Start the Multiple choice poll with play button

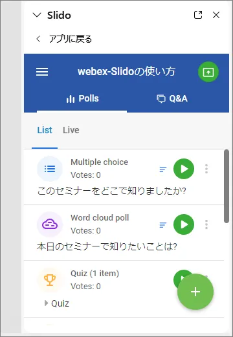184,169
